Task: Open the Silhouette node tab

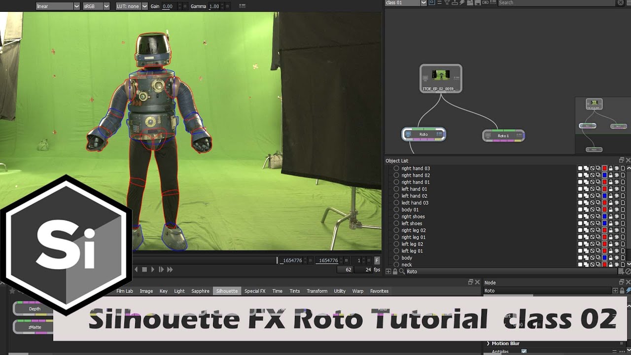Action: point(227,291)
